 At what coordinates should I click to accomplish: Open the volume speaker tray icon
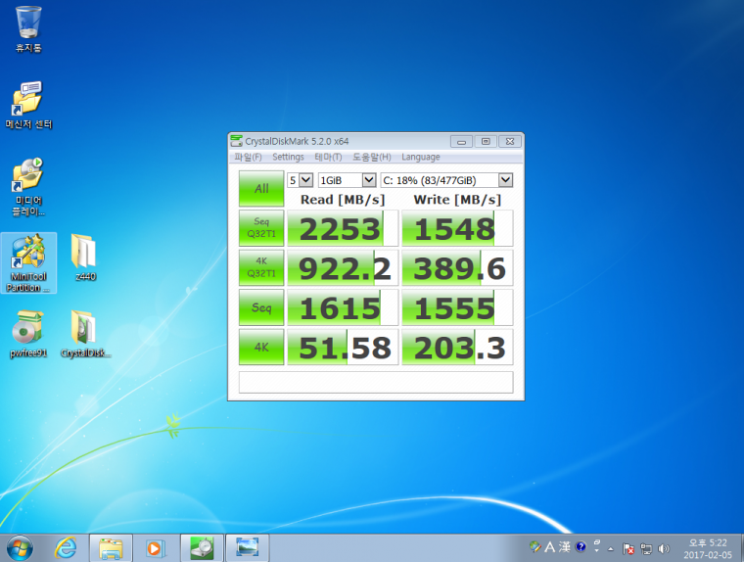(664, 548)
